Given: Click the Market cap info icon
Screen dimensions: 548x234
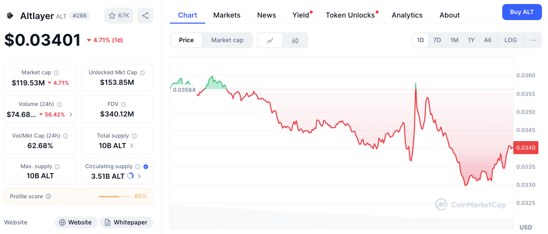Looking at the screenshot, I should pyautogui.click(x=56, y=73).
